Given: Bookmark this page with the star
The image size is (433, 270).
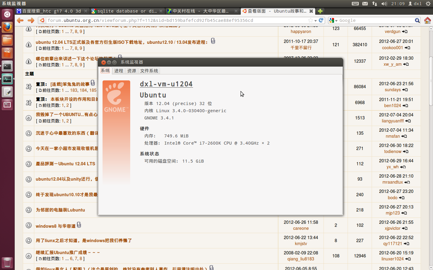Looking at the screenshot, I should pyautogui.click(x=311, y=20).
